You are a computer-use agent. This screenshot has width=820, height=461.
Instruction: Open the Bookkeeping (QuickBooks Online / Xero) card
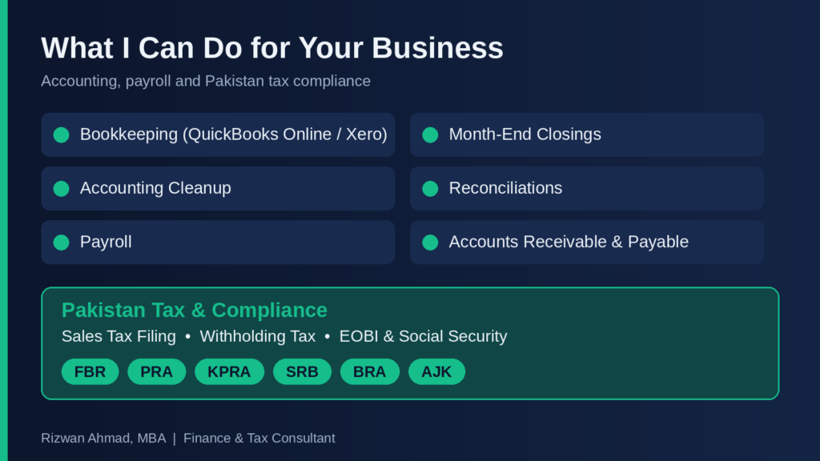coord(218,134)
